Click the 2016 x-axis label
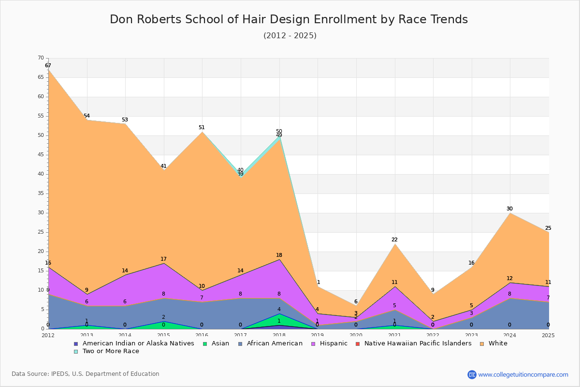This screenshot has width=580, height=387. [202, 335]
